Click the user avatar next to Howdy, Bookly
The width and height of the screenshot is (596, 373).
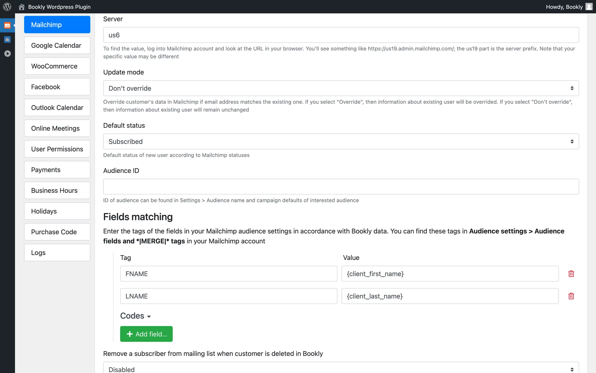coord(589,7)
